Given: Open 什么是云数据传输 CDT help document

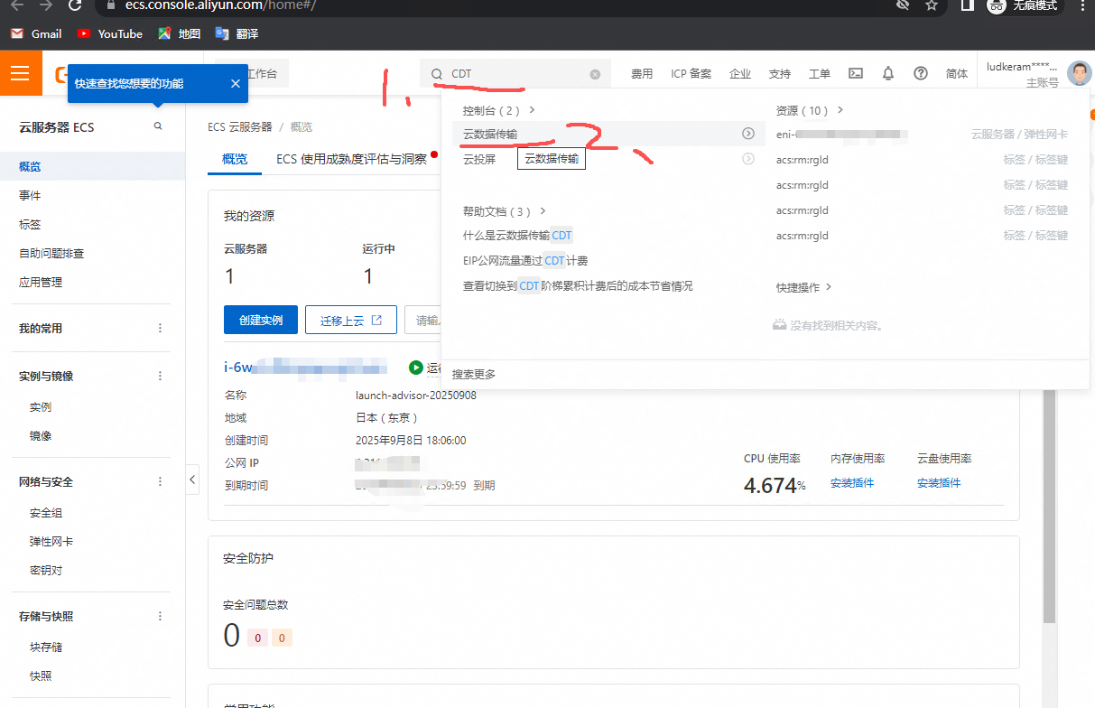Looking at the screenshot, I should point(517,236).
